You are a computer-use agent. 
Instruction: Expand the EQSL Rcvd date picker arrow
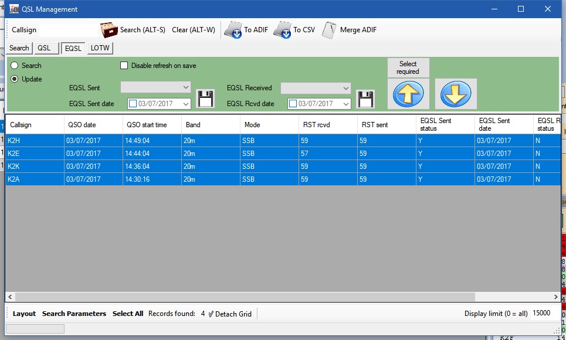click(x=346, y=104)
